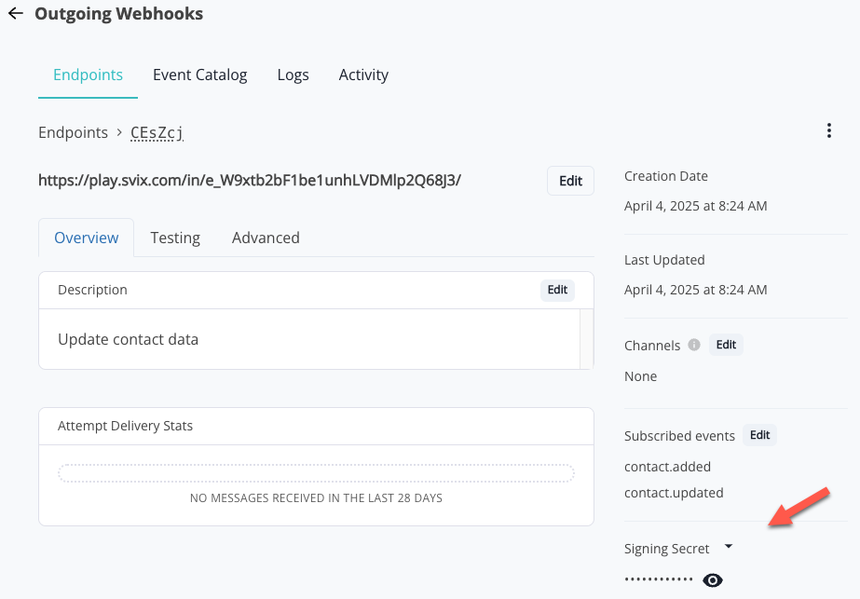Edit the Subscribed events list
The image size is (860, 599).
[759, 435]
